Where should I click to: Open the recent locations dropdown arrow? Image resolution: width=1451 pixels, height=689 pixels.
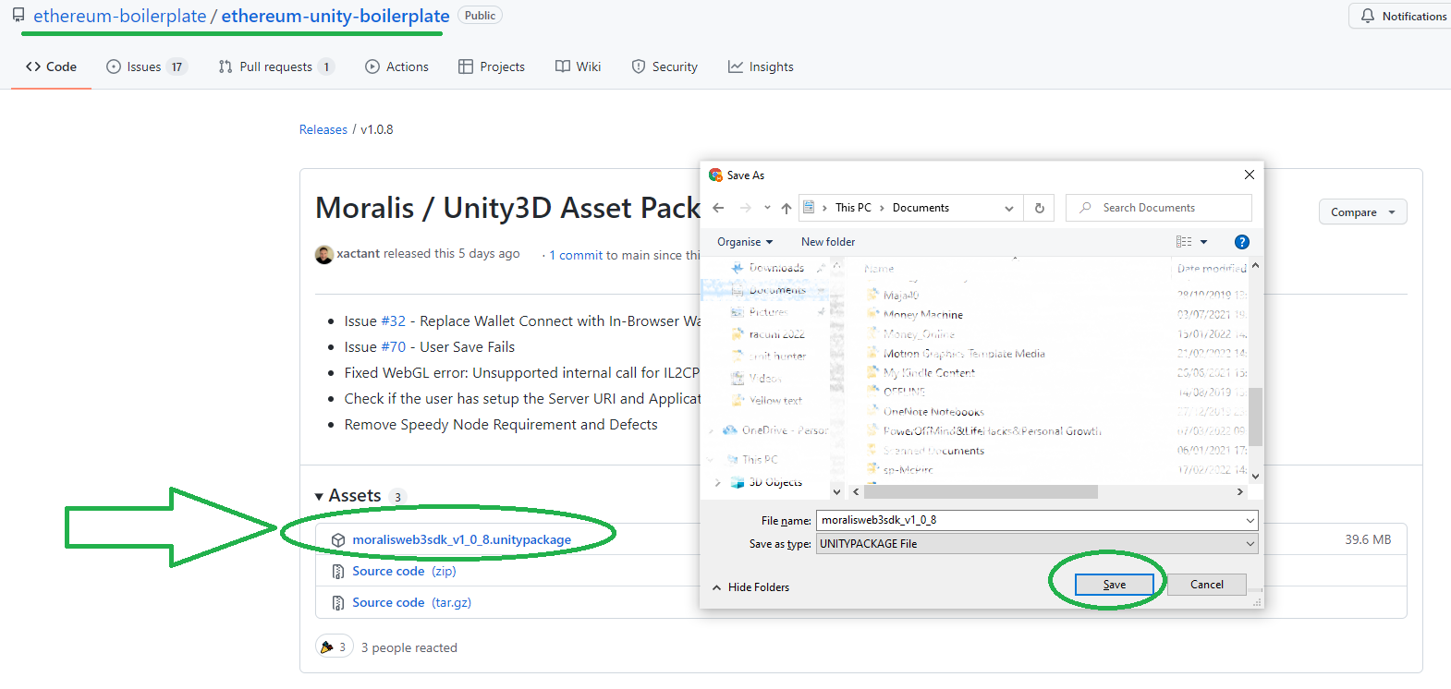(767, 208)
